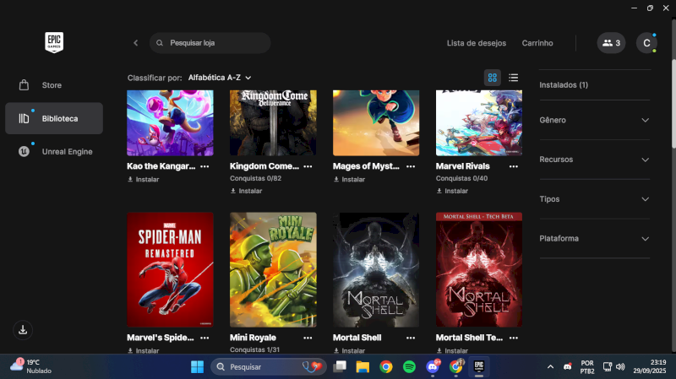
Task: Open Unreal Engine in sidebar
Action: [67, 152]
